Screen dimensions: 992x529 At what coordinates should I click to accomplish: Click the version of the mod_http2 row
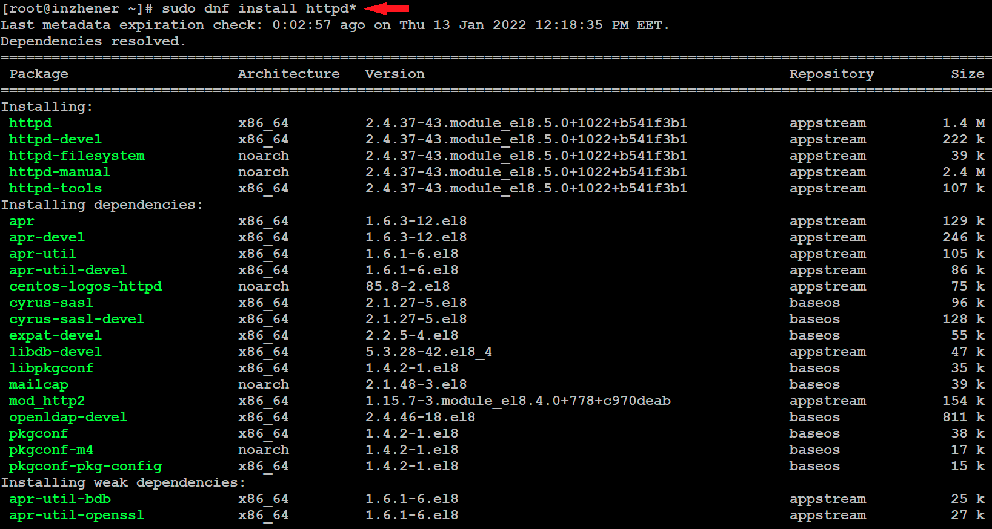pos(518,401)
